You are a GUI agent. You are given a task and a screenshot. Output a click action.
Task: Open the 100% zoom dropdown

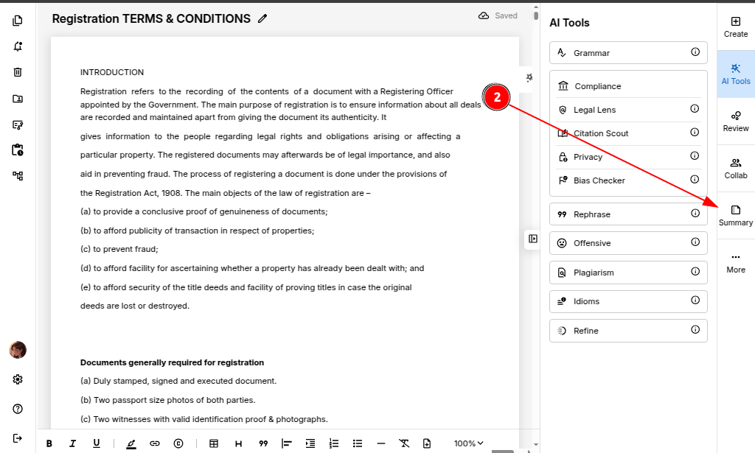[469, 443]
